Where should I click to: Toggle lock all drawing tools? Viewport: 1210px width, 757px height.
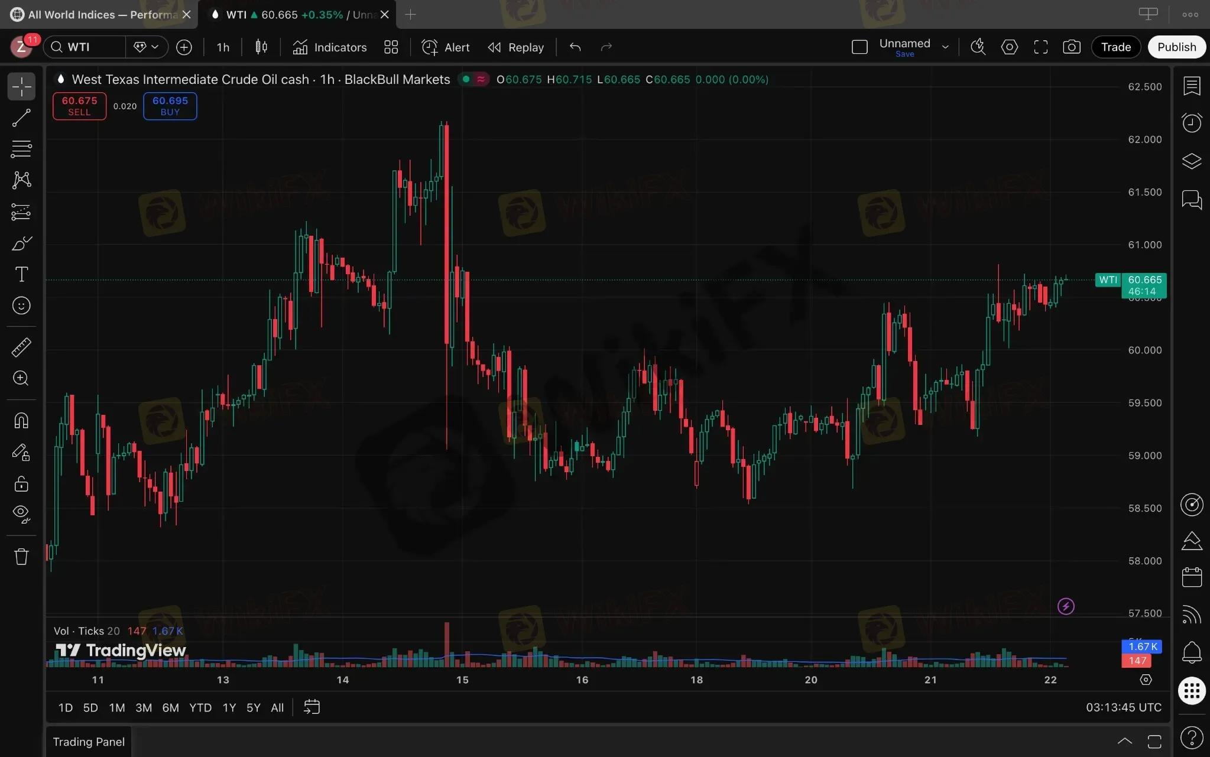pyautogui.click(x=21, y=484)
